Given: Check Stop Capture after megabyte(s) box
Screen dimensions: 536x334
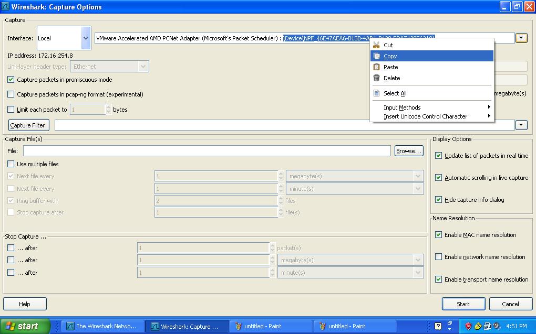Looking at the screenshot, I should (11, 260).
